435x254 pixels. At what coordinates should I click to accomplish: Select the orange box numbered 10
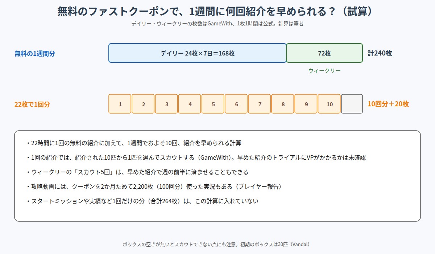coord(329,104)
